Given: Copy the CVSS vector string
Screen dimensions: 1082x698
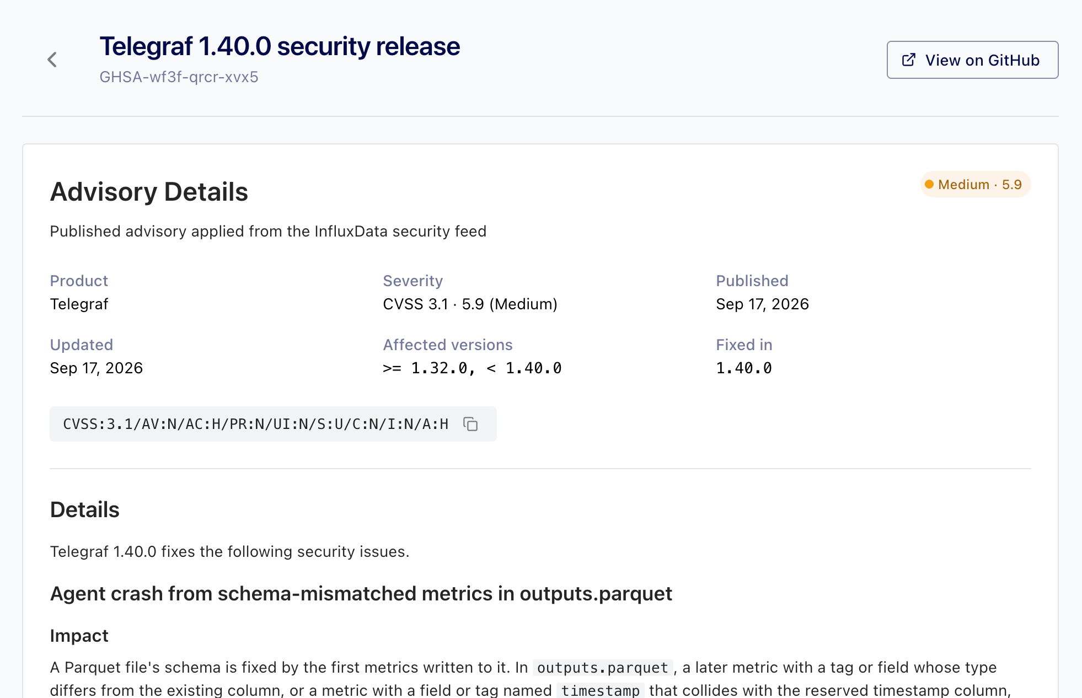Looking at the screenshot, I should click(x=470, y=424).
